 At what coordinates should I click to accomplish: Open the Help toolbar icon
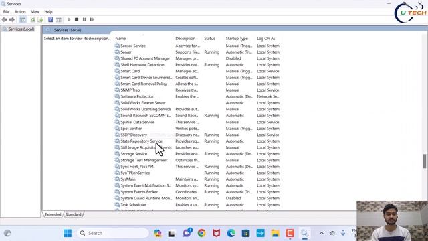coord(51,19)
